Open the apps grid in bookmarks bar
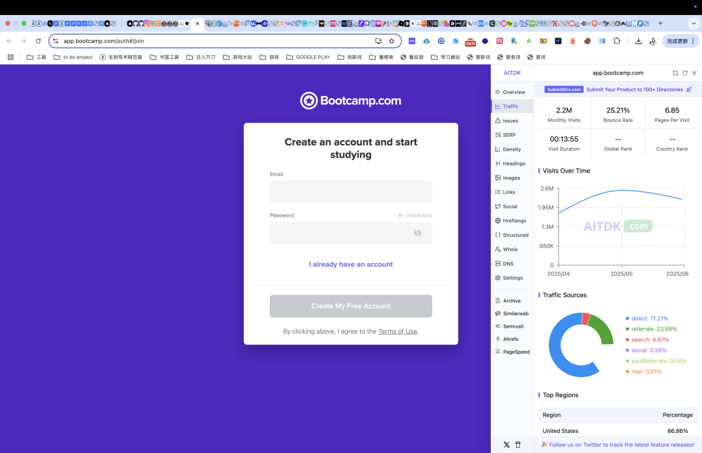The width and height of the screenshot is (702, 453). pyautogui.click(x=11, y=57)
